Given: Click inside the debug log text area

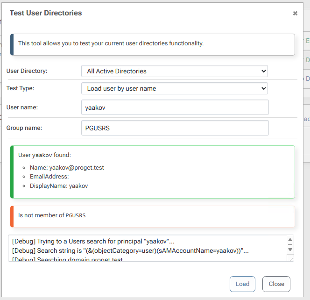Looking at the screenshot, I should point(145,248).
